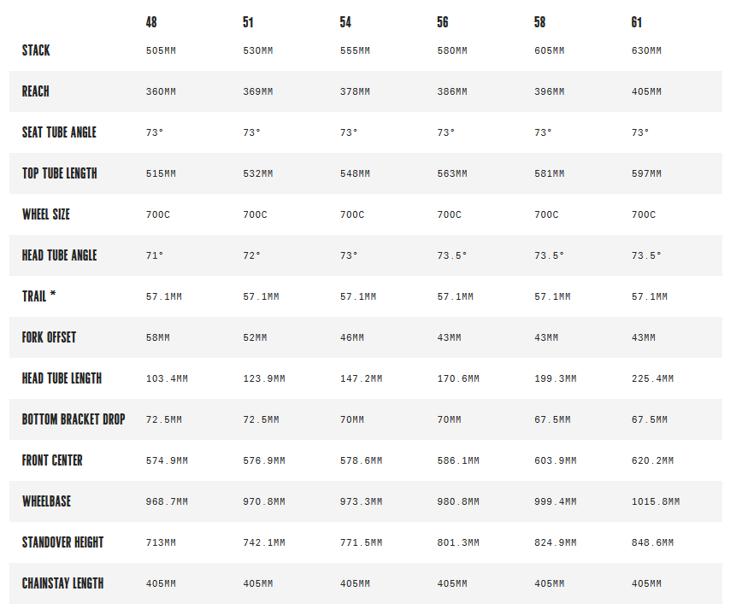
Task: Select the size 48 column header
Action: [151, 22]
